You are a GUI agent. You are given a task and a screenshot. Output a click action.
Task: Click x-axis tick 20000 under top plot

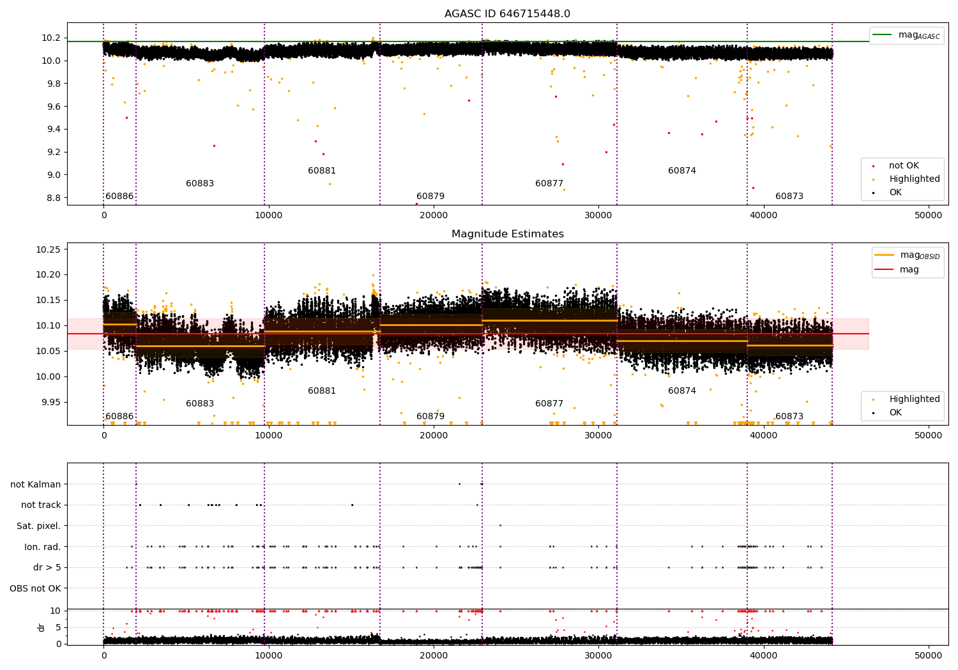(x=434, y=216)
